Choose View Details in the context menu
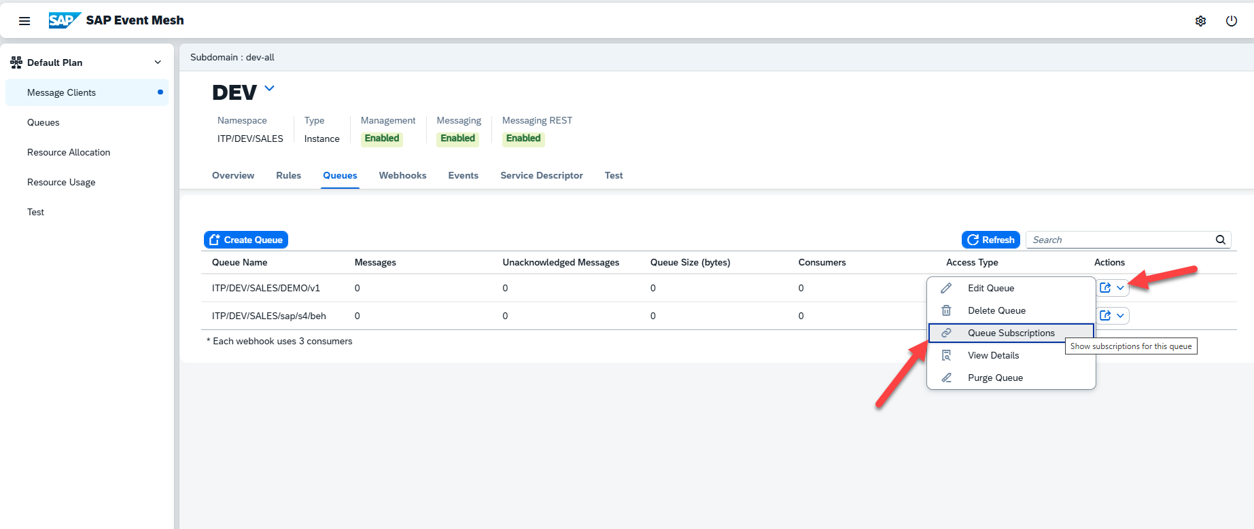Image resolution: width=1254 pixels, height=529 pixels. (993, 355)
